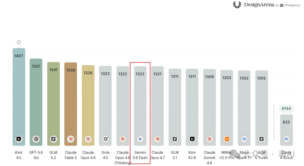Click the Z logo in GLM 5.1 bar
Screen dimensions: 304x166
pos(175,139)
